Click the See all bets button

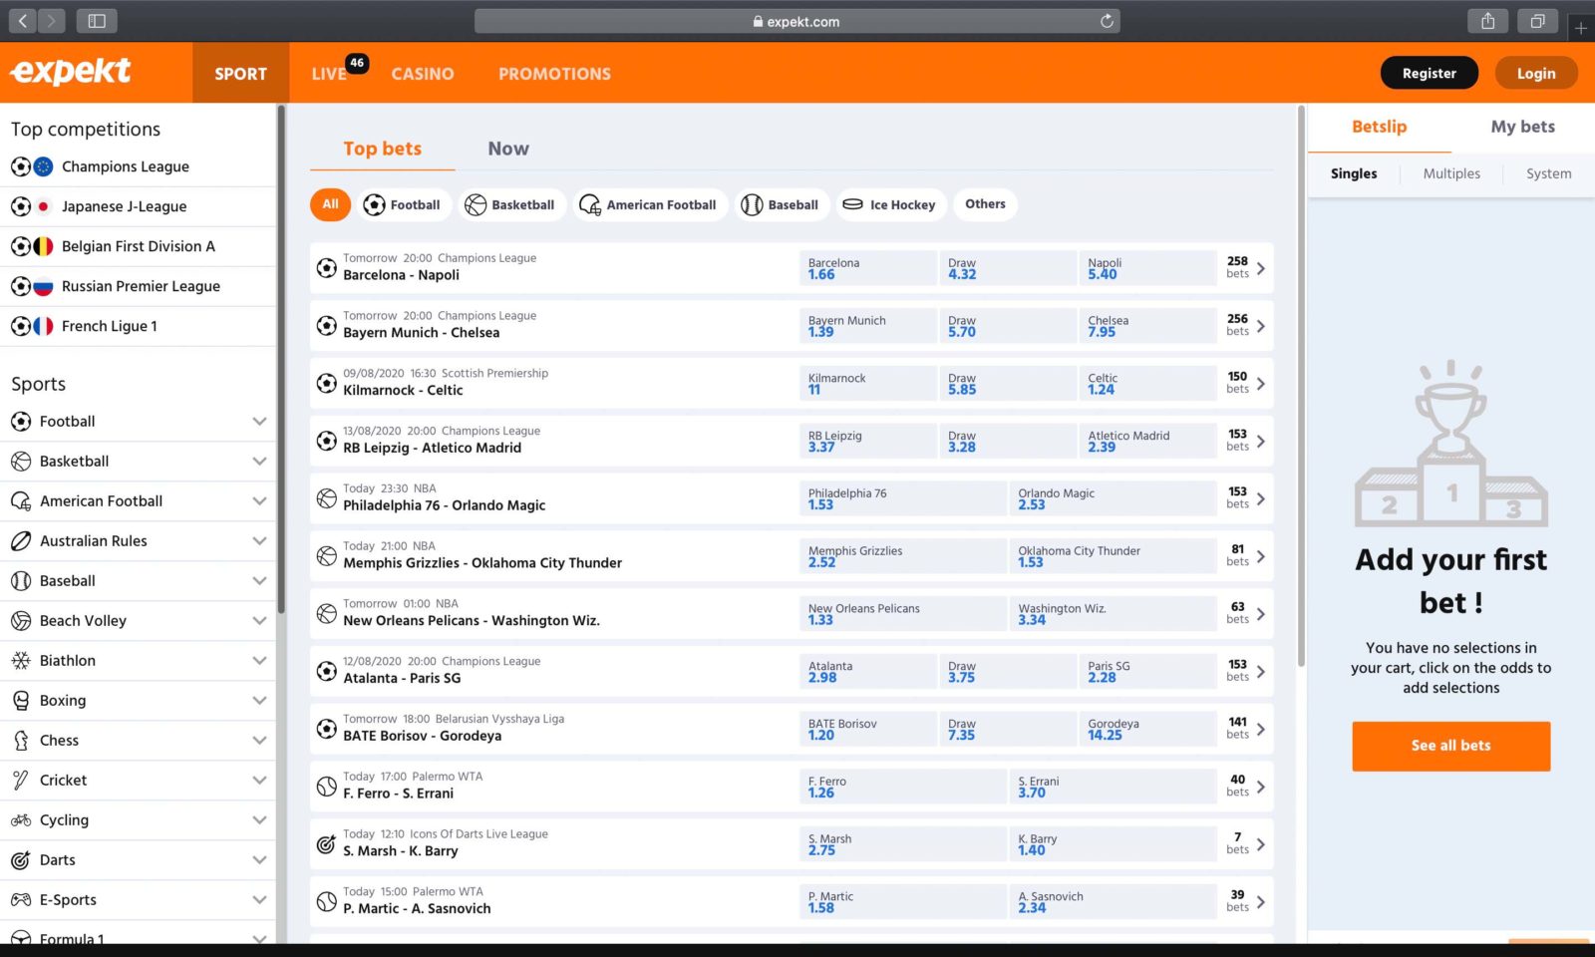(1450, 746)
